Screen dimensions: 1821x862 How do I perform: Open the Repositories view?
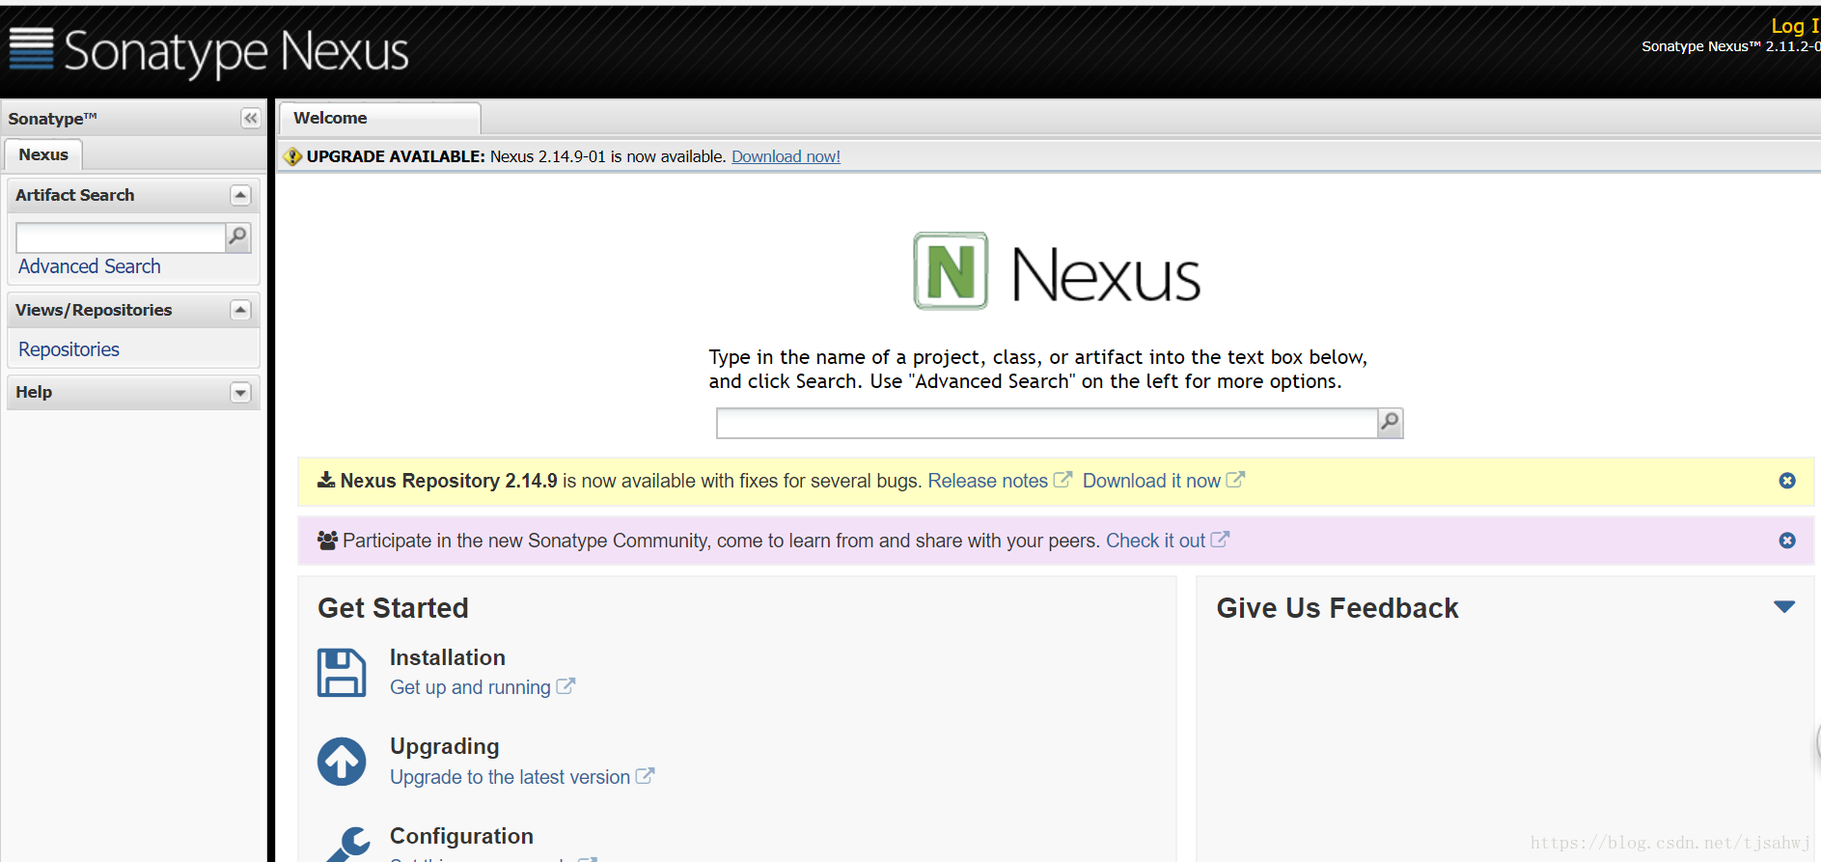[69, 349]
